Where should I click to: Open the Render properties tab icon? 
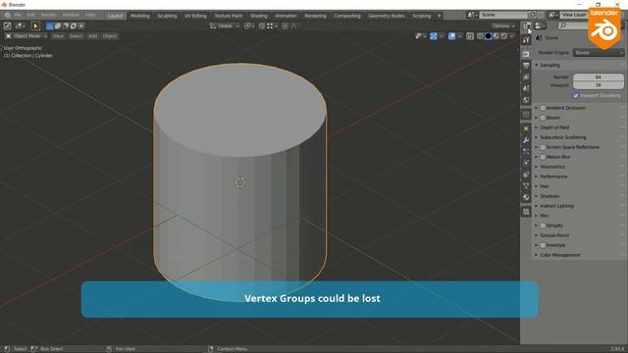(x=526, y=54)
